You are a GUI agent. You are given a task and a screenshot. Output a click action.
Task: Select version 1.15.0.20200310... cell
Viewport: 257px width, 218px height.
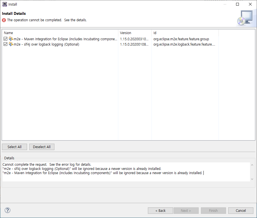[x=134, y=39]
